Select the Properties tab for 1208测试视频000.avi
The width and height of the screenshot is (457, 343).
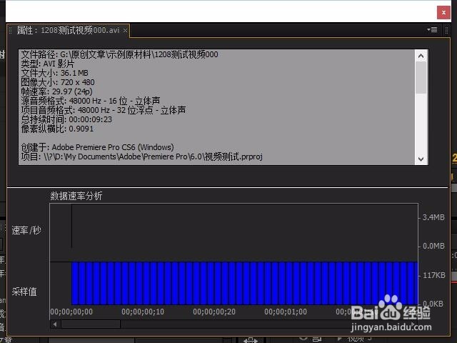point(69,30)
